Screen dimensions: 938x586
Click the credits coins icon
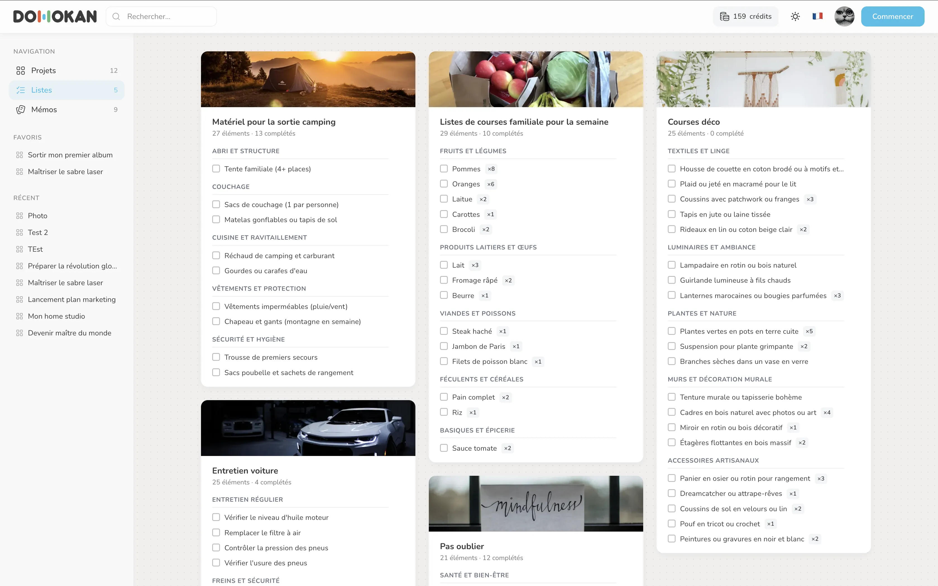pos(724,16)
